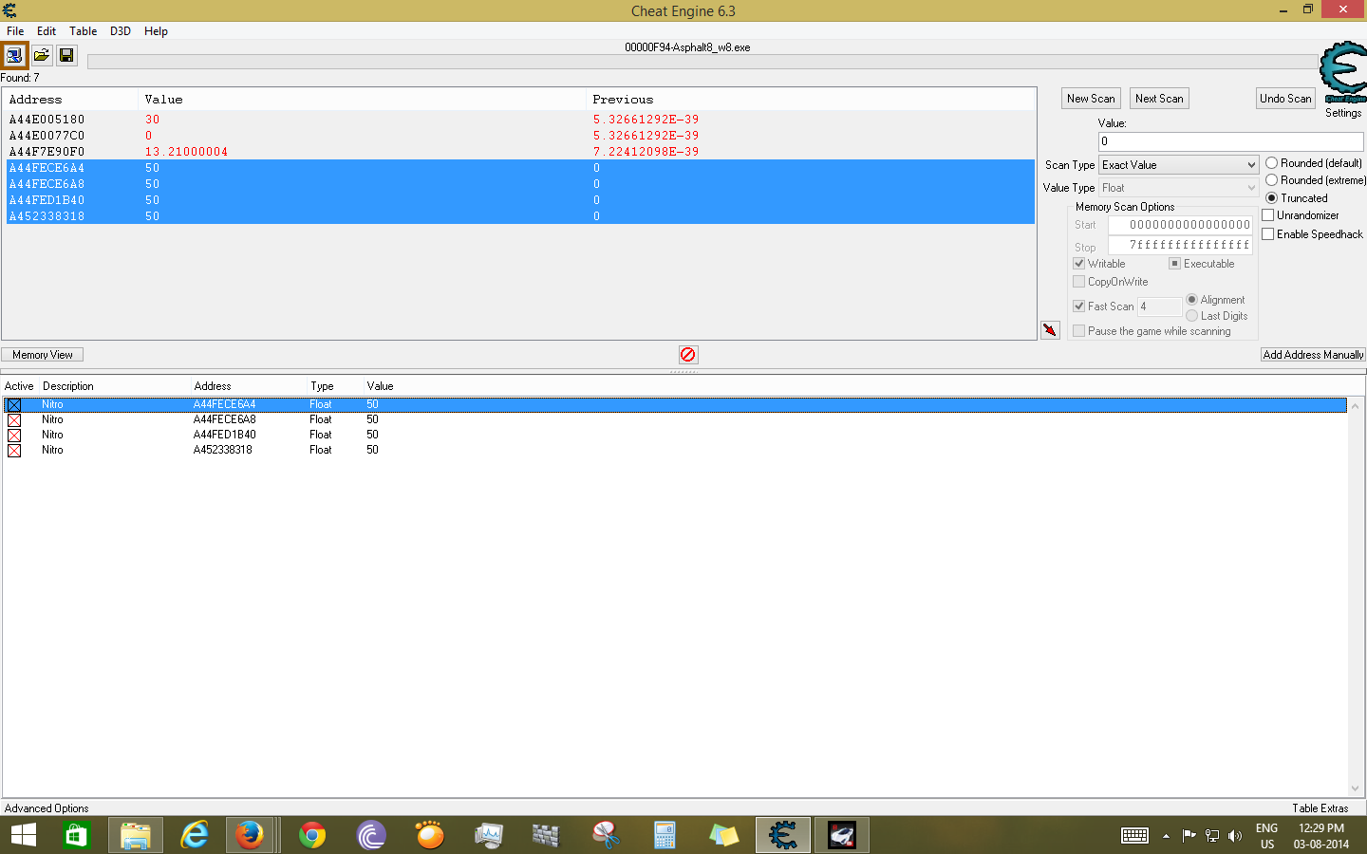Enable Speedhack
The image size is (1367, 854).
(1268, 234)
